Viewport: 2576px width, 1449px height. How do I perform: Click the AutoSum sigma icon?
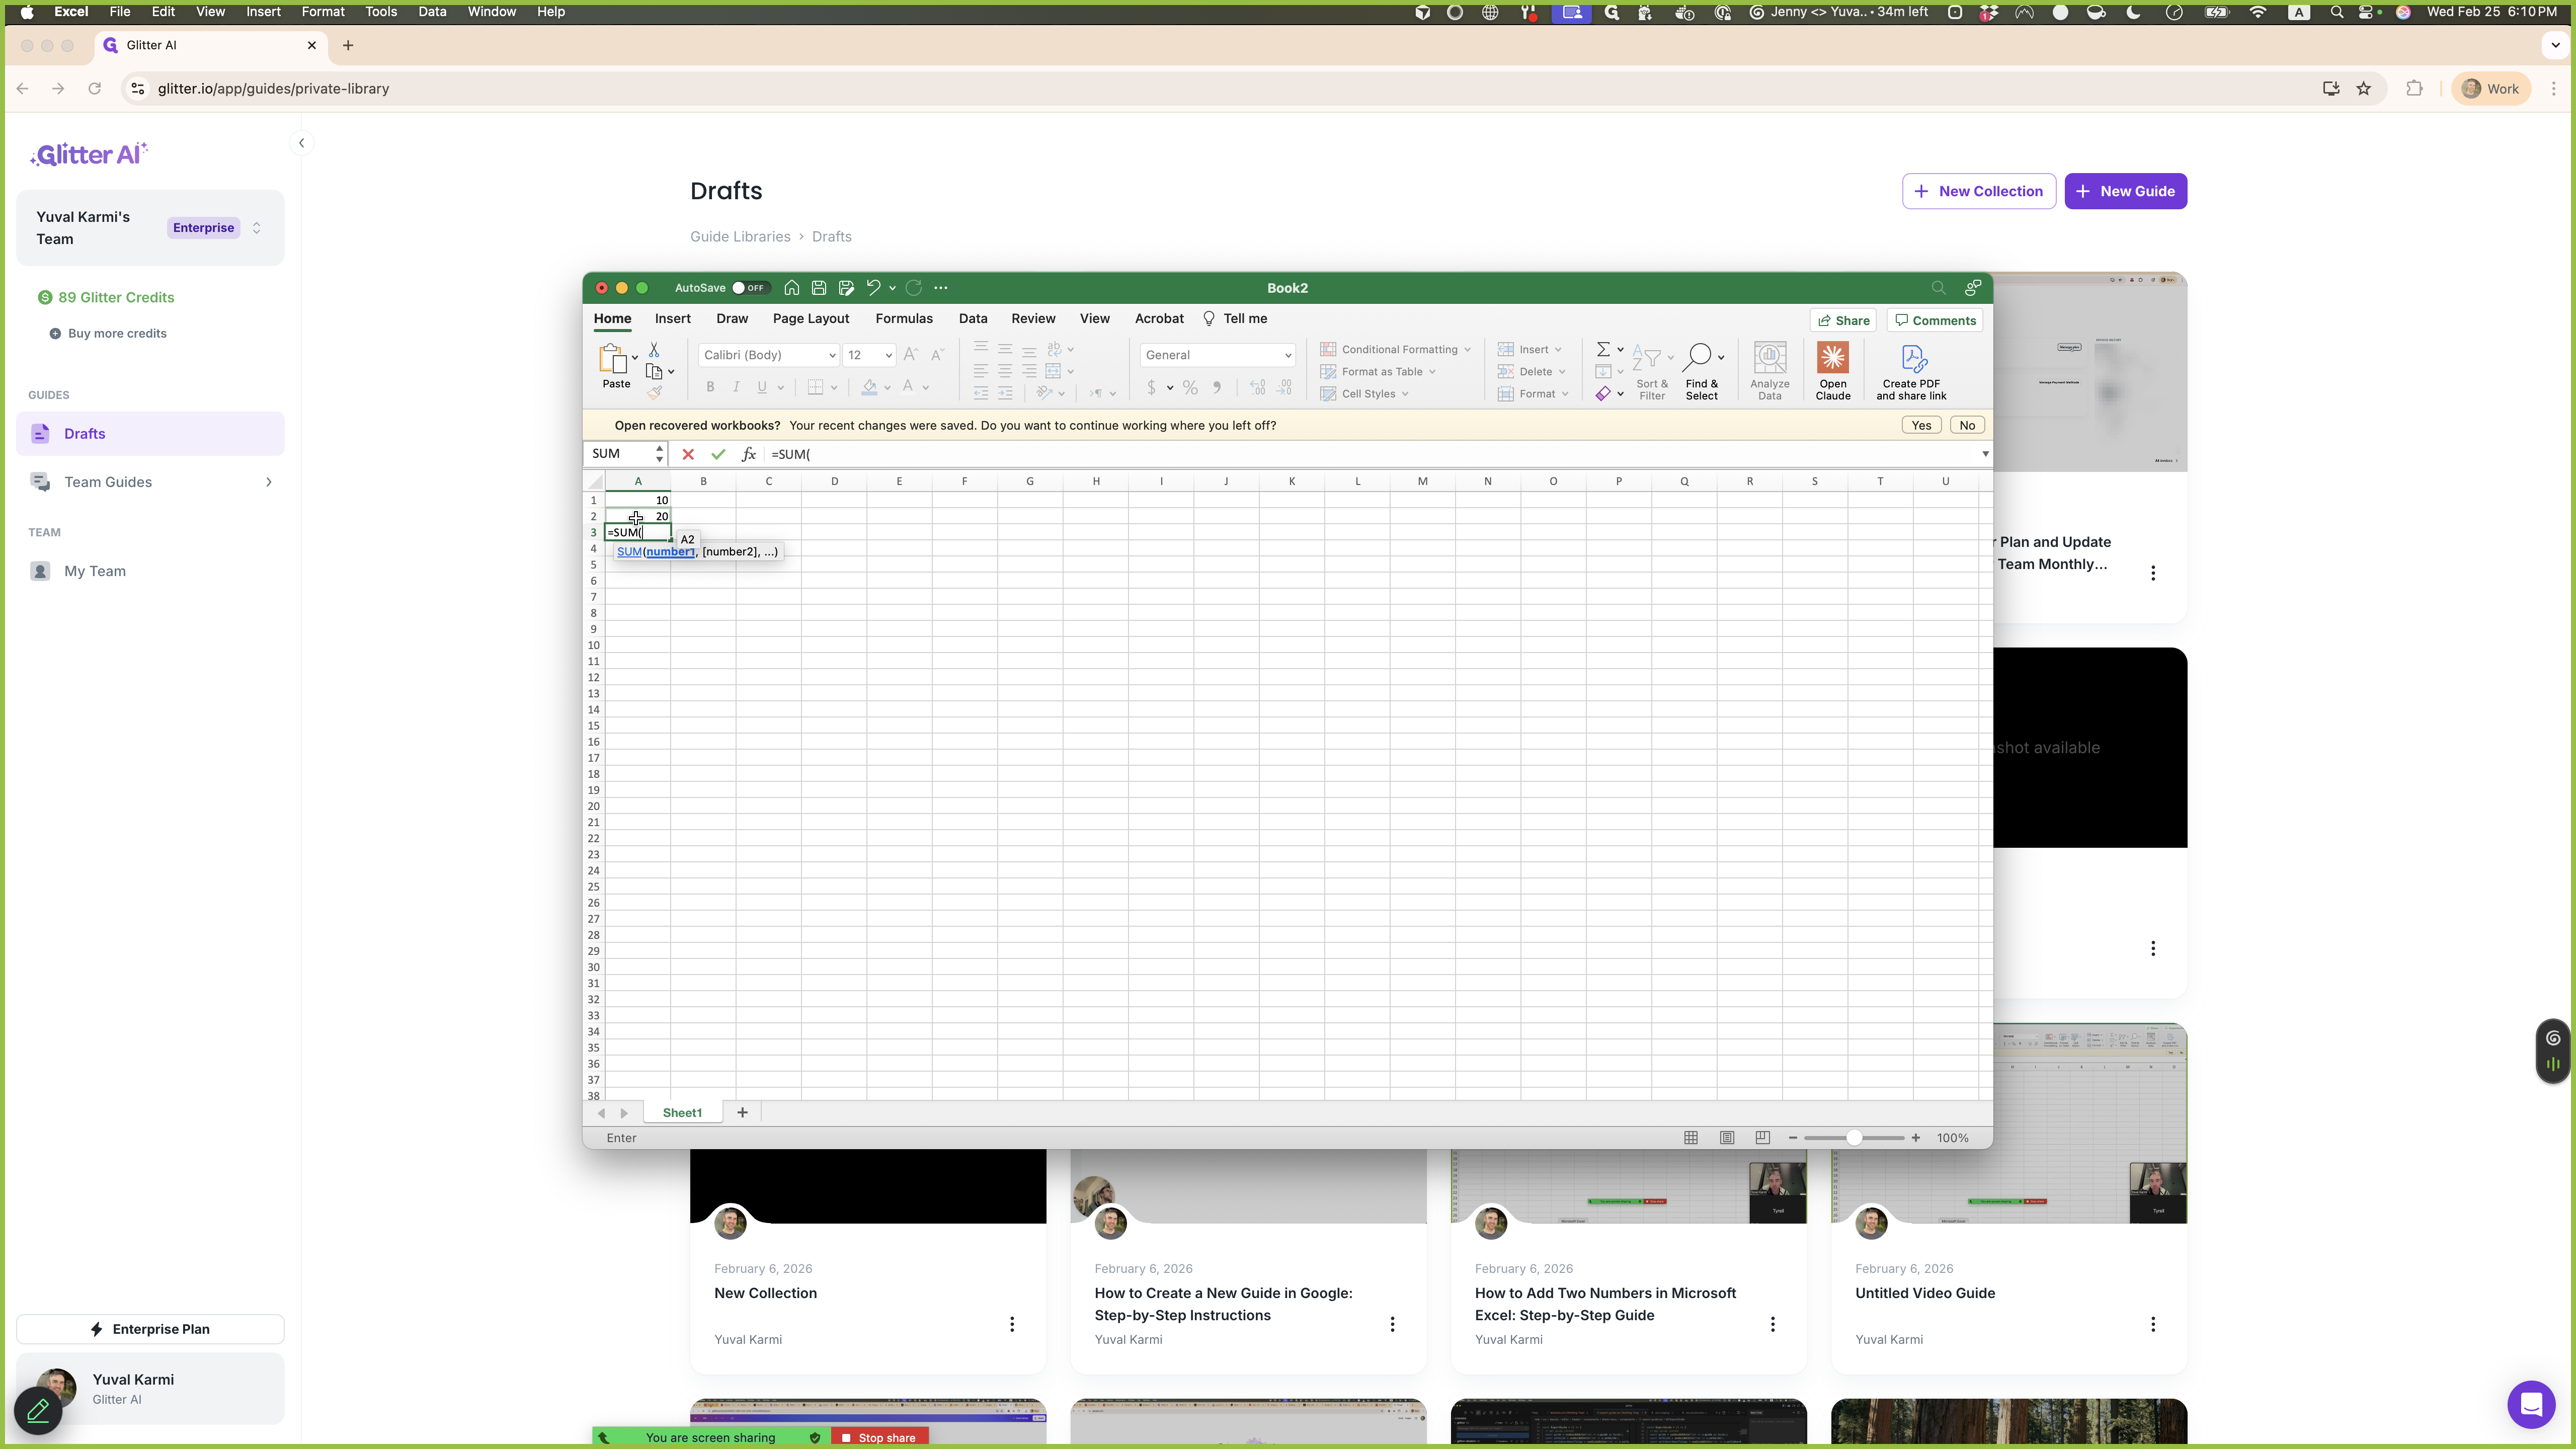point(1603,349)
